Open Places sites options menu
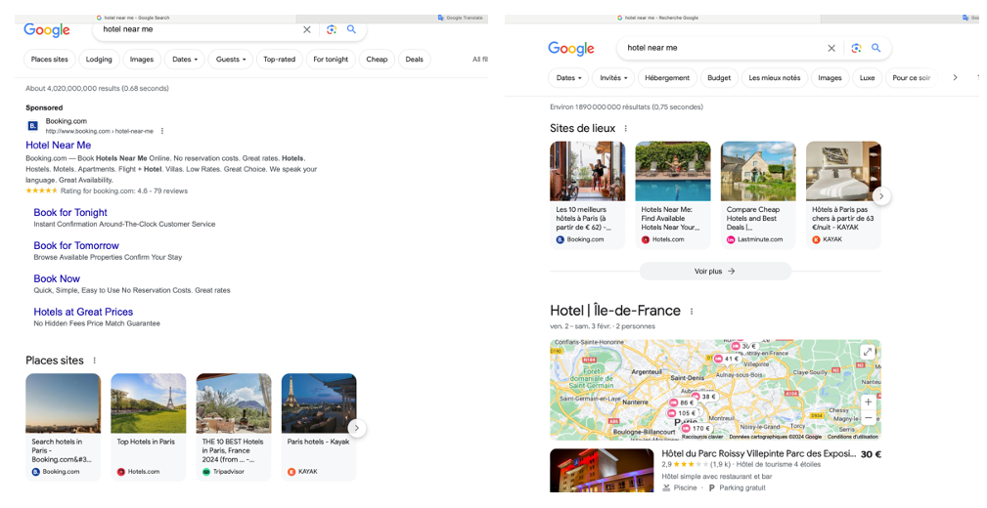Image resolution: width=987 pixels, height=508 pixels. (x=95, y=360)
